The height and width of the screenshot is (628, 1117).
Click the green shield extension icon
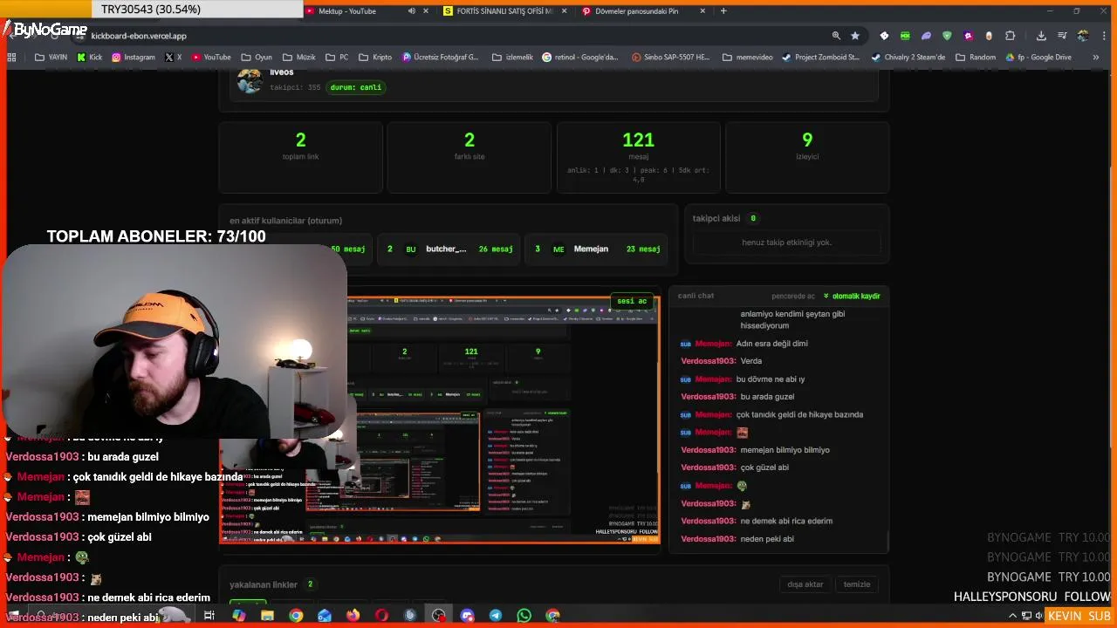(947, 36)
